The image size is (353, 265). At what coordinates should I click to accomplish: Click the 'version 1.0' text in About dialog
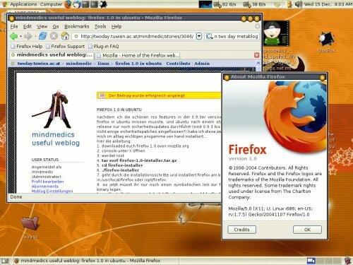(x=242, y=158)
